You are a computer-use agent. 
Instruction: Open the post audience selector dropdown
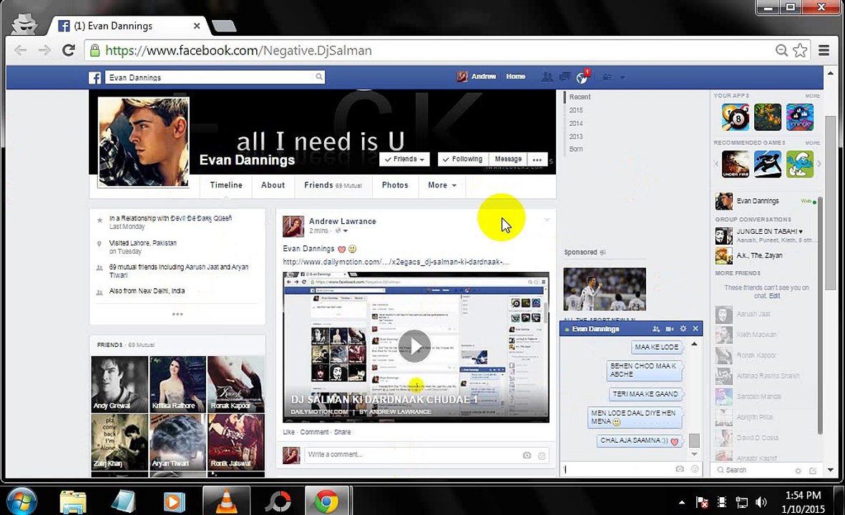pos(342,231)
